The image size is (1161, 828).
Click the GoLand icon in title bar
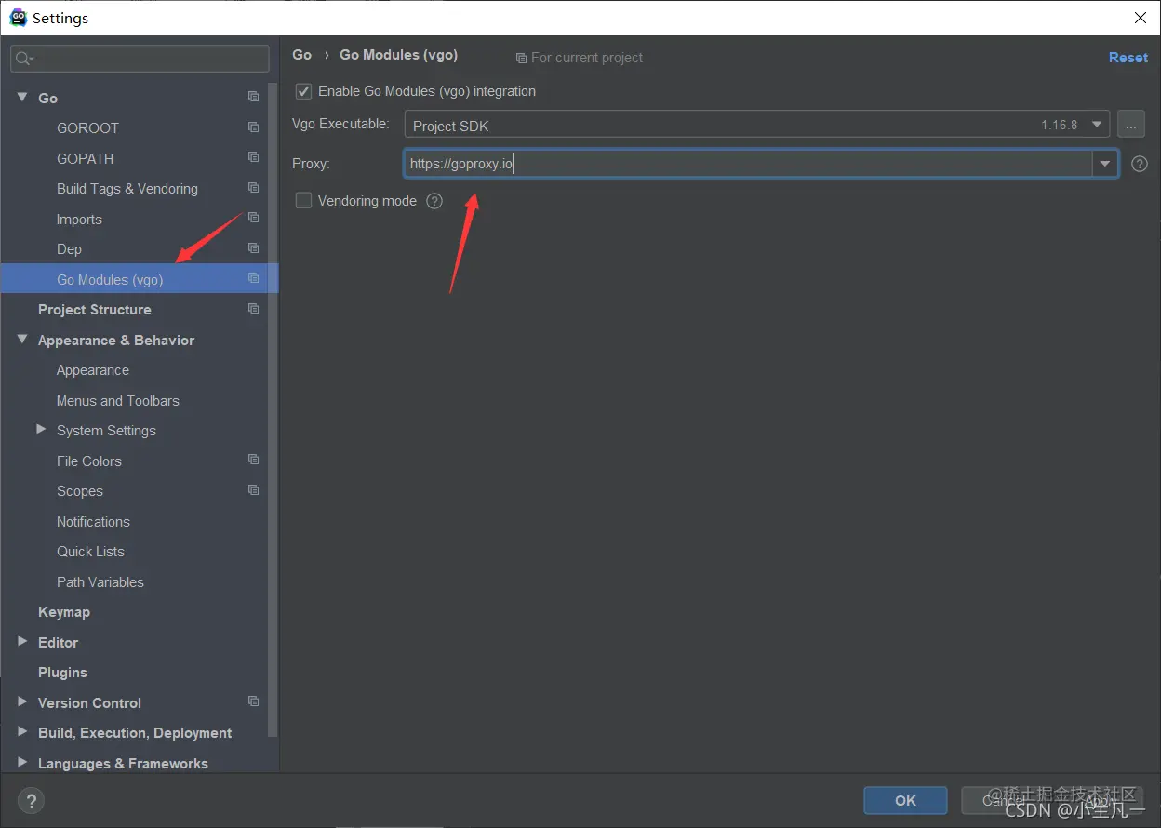tap(18, 18)
